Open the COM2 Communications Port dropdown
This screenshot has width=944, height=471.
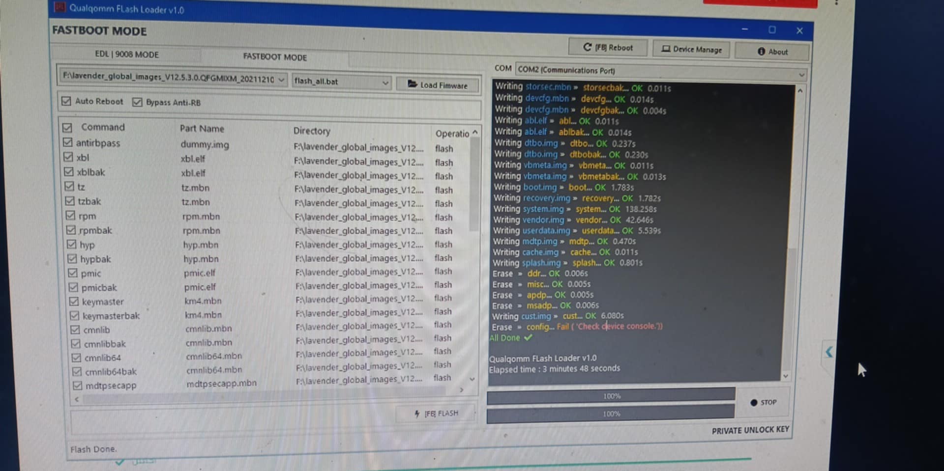pyautogui.click(x=802, y=75)
